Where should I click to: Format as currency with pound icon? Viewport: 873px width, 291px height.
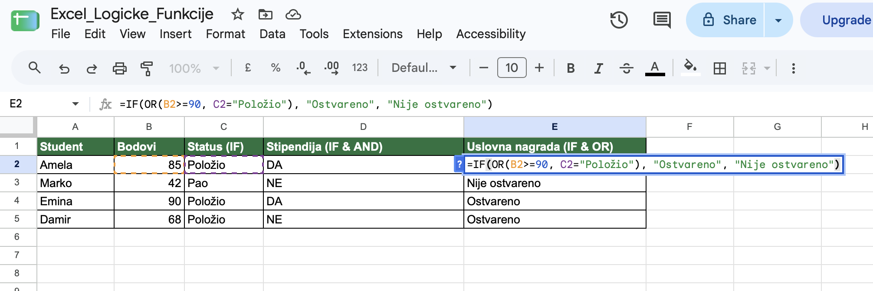coord(248,68)
